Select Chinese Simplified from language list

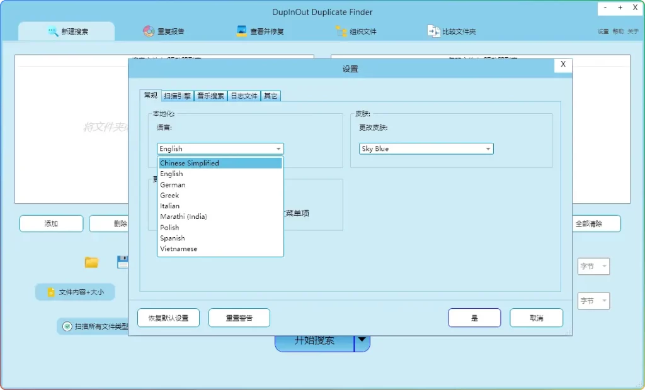click(220, 163)
